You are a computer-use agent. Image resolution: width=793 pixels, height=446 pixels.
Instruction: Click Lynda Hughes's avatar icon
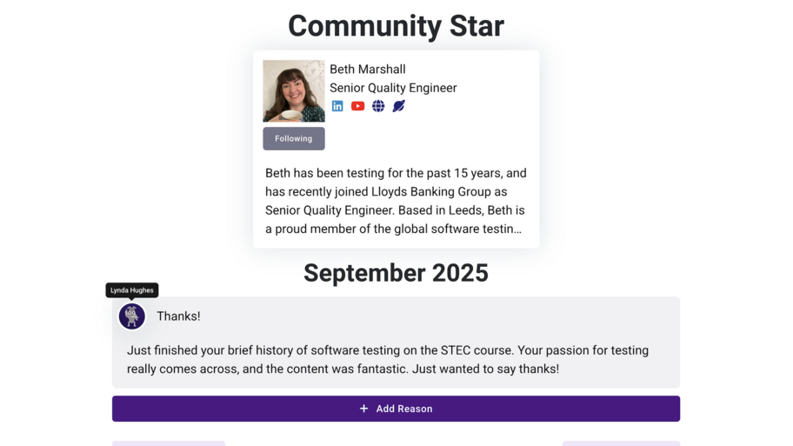click(132, 316)
